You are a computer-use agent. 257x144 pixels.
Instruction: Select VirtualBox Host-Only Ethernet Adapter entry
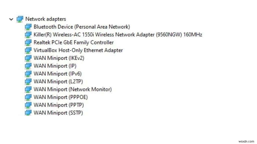tap(78, 50)
